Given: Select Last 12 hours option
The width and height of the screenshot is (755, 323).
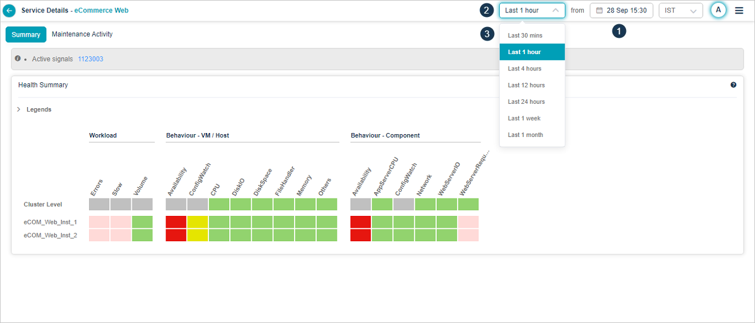Looking at the screenshot, I should tap(526, 85).
